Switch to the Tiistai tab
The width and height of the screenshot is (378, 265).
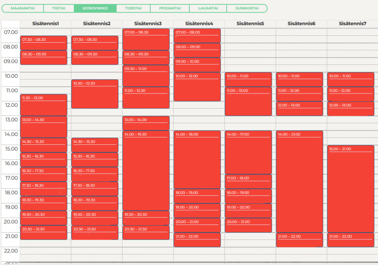[59, 8]
